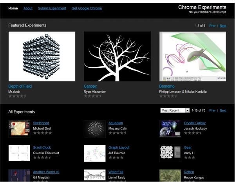Rate Depth of Field using its stars
Viewport: 235px width, 182px height.
pyautogui.click(x=17, y=96)
